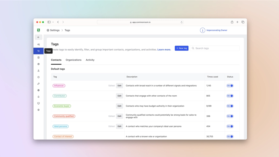
Task: Click the Contributor tag pill
Action: (60, 96)
